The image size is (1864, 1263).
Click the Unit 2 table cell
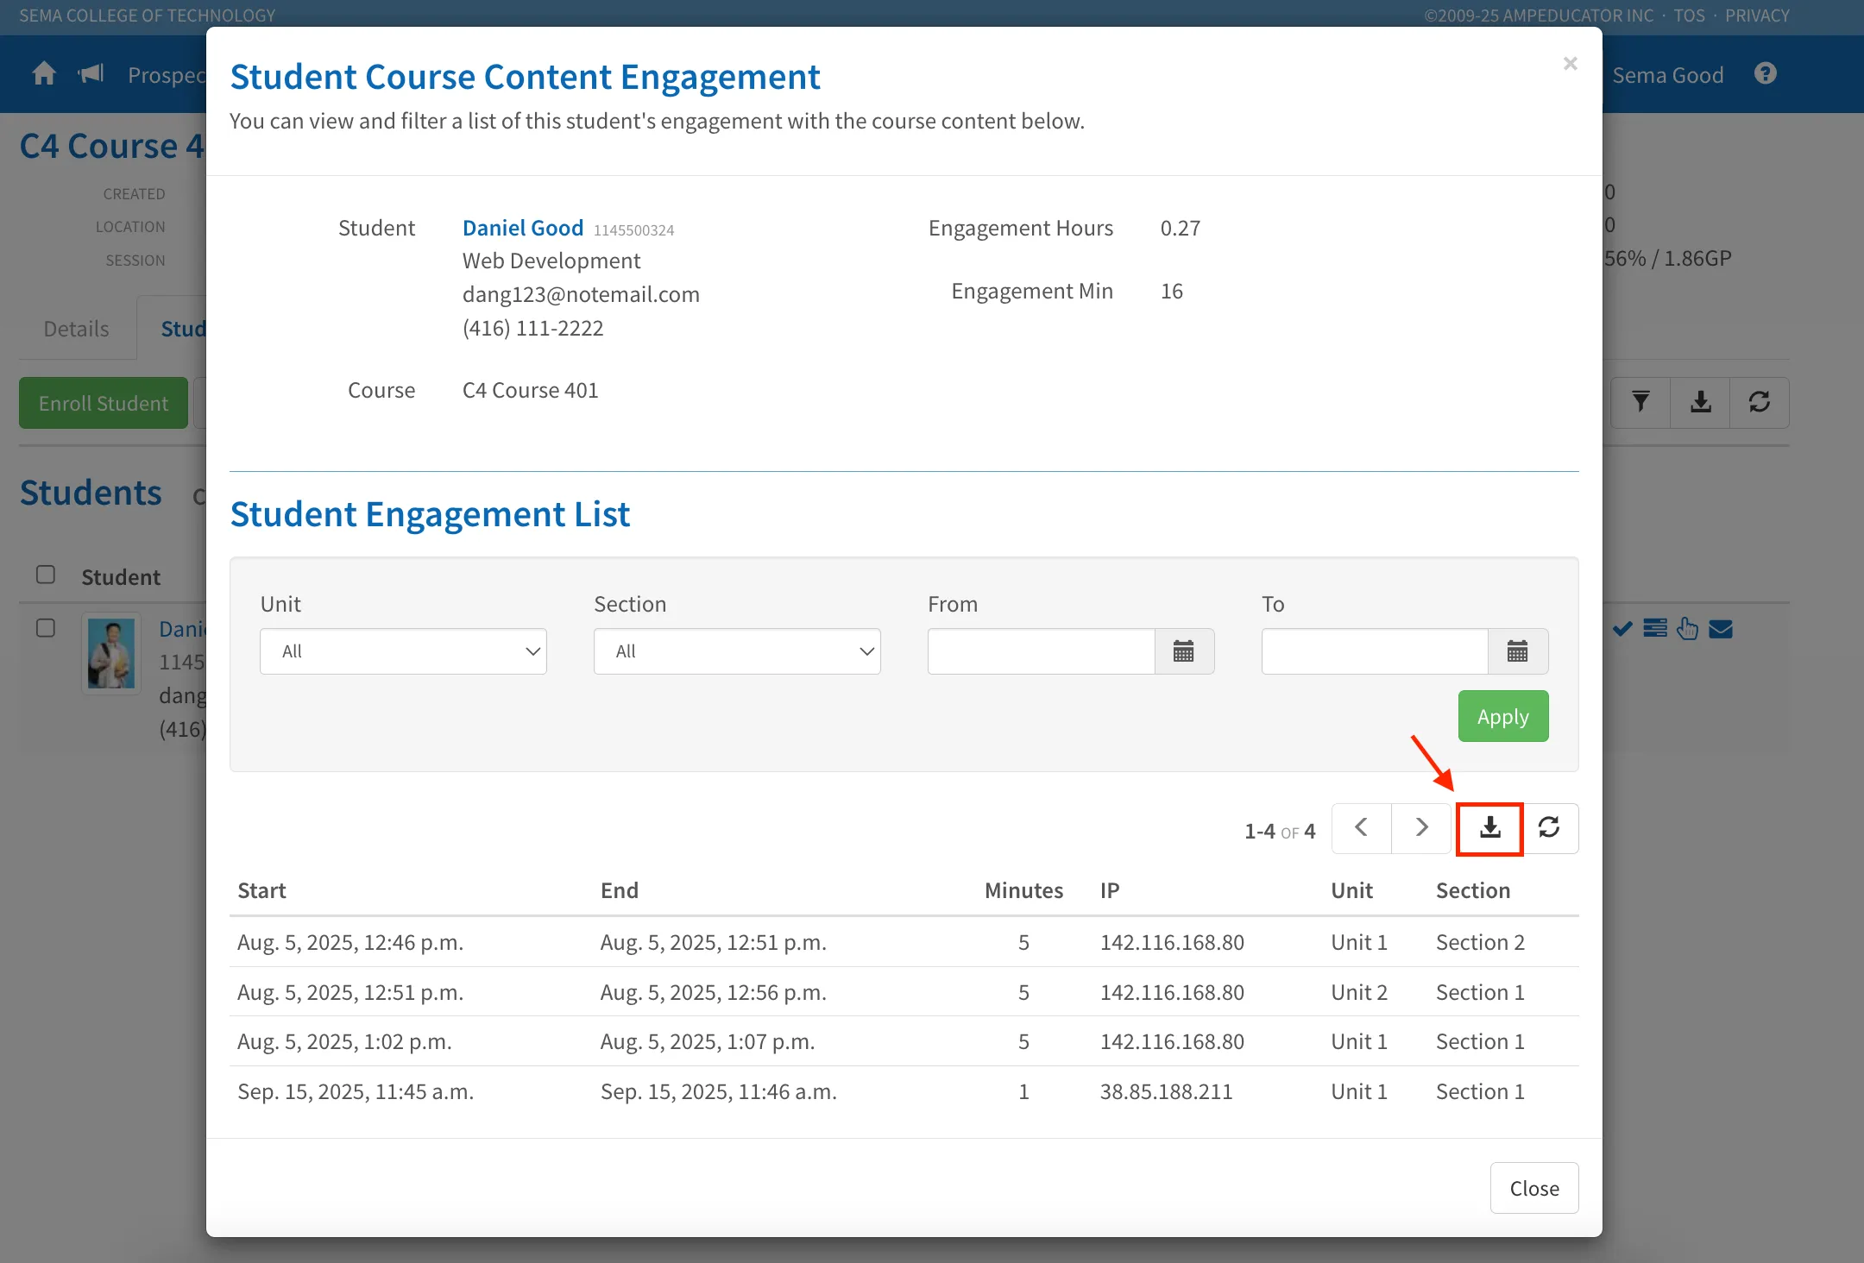point(1359,992)
